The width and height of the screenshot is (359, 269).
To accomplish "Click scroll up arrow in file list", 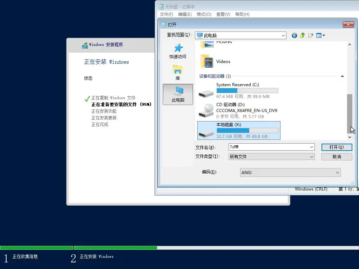I will (x=350, y=44).
